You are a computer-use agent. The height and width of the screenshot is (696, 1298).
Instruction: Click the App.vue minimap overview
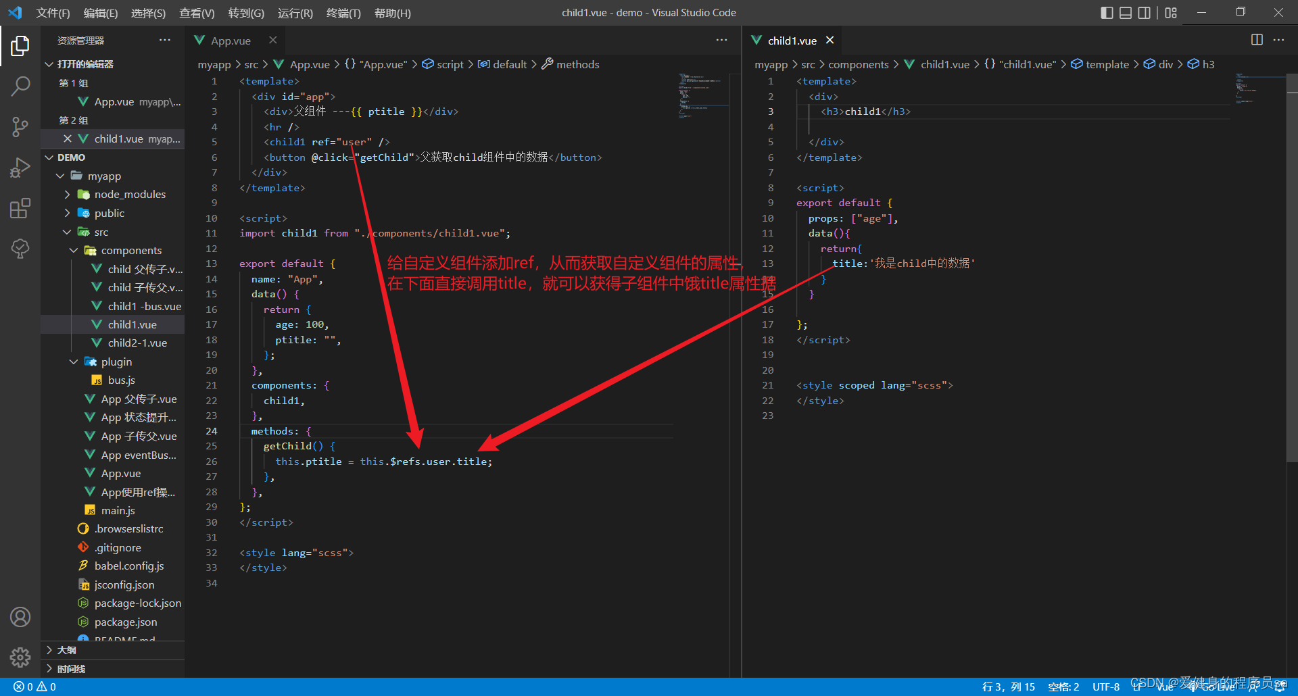(703, 96)
